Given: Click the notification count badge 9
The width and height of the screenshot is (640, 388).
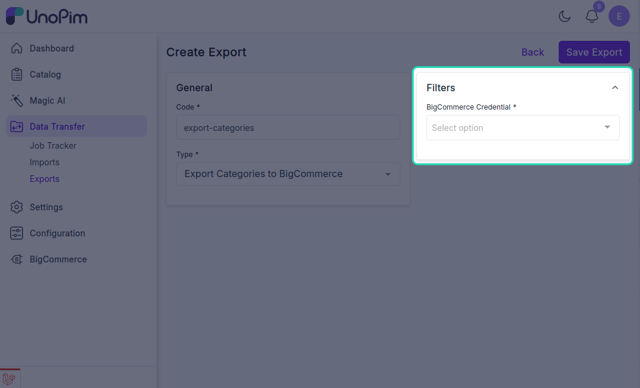Looking at the screenshot, I should 598,7.
